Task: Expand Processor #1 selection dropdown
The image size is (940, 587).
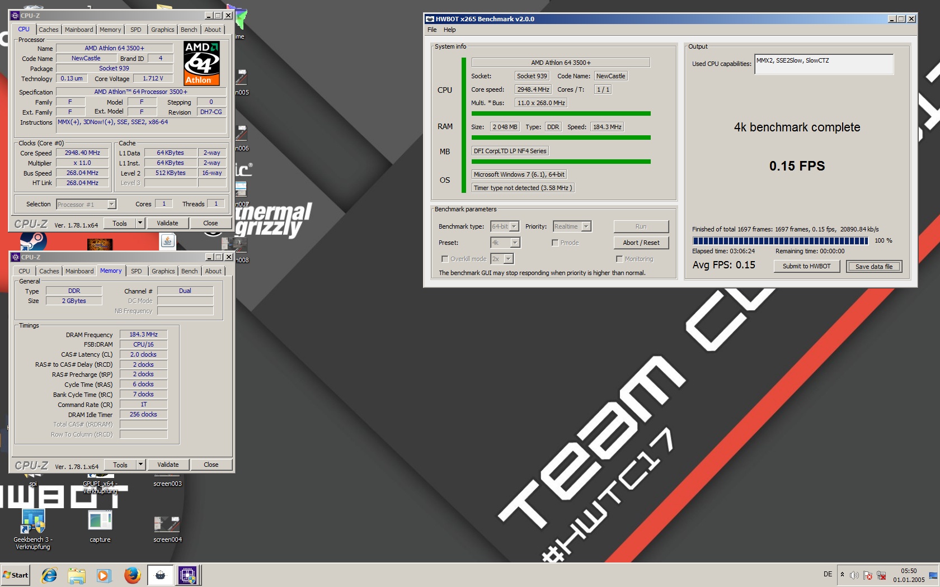Action: [x=111, y=205]
